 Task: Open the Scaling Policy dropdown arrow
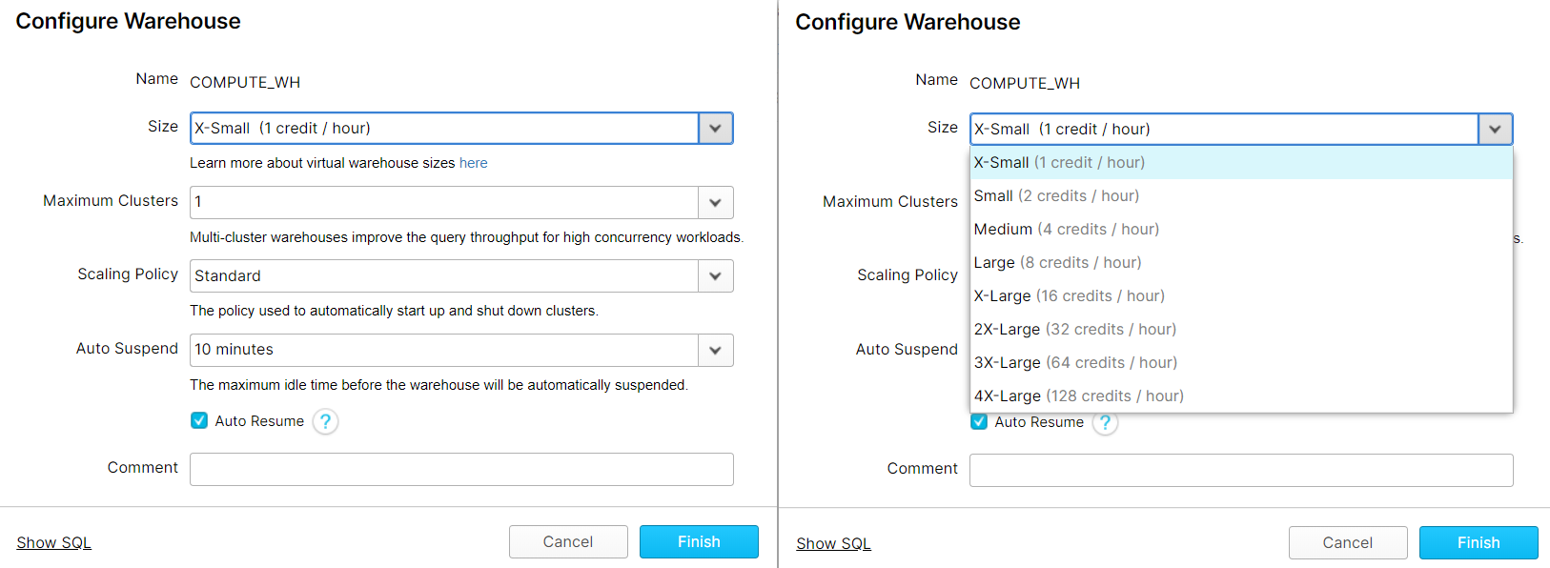715,275
